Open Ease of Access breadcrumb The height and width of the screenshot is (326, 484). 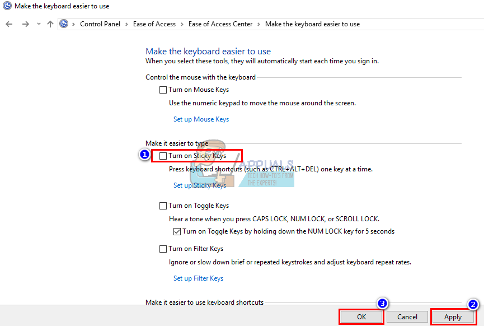[154, 24]
